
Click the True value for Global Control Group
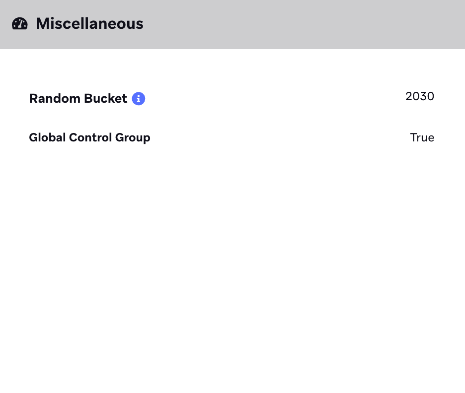422,138
